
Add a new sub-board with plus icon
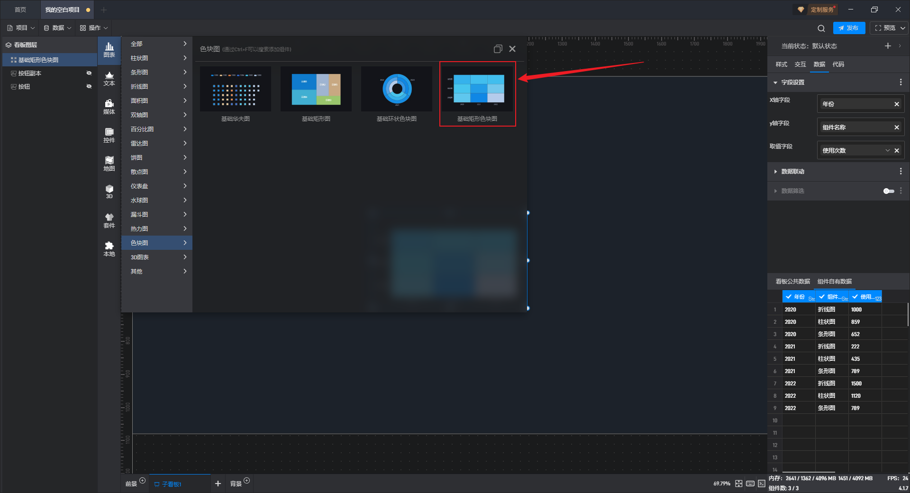[x=218, y=484]
